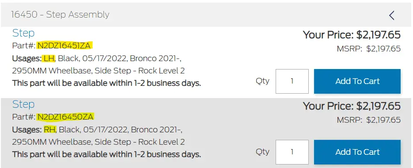Focus the Qty field for the RH step

pos(292,152)
